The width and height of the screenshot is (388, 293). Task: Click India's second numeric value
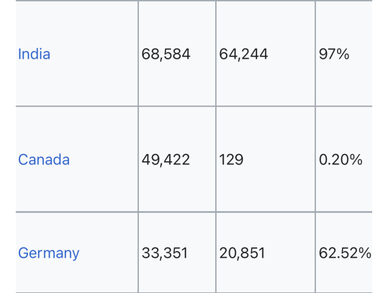tap(244, 55)
